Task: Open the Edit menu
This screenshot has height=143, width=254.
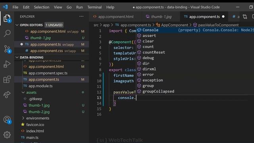Action: tap(26, 7)
